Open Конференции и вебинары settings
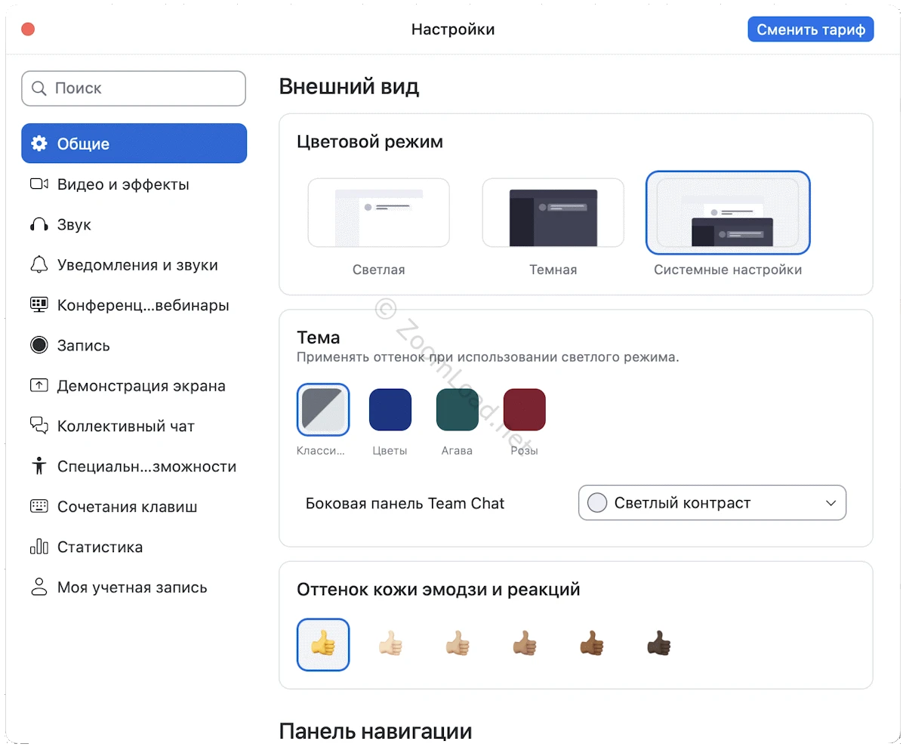 [143, 305]
